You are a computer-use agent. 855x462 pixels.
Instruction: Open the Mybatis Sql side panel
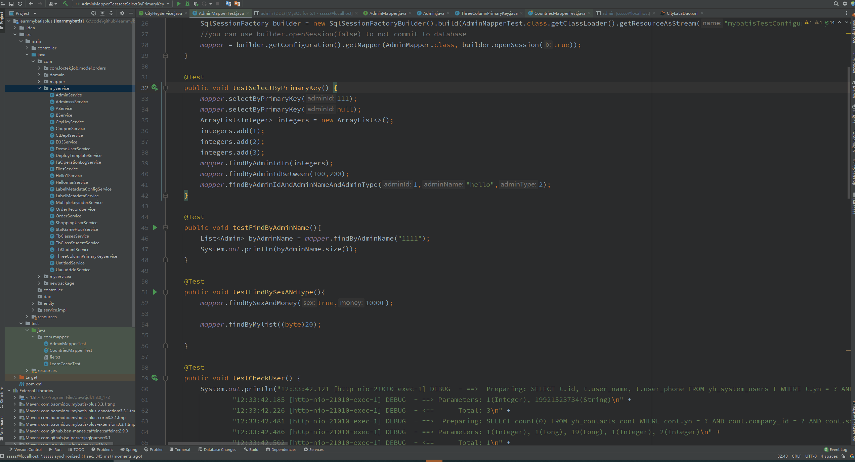[x=852, y=173]
